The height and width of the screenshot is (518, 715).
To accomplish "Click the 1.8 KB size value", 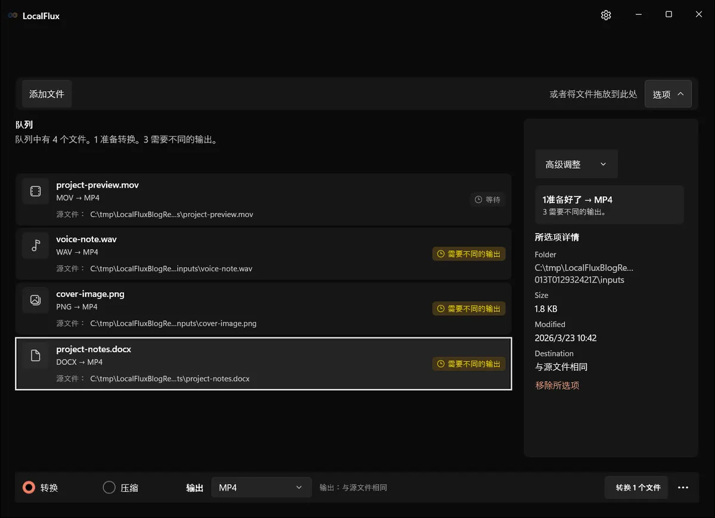I will tap(546, 309).
